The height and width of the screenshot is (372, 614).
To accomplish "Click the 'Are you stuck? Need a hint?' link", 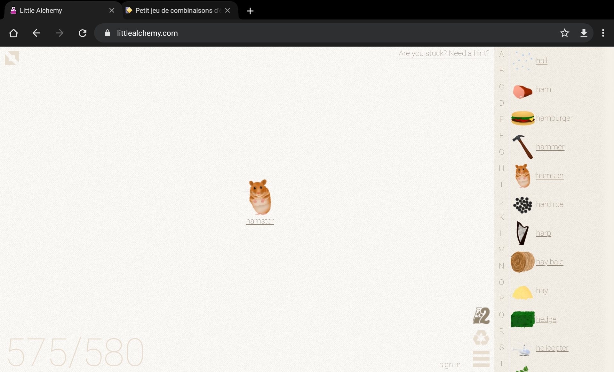I will 444,53.
